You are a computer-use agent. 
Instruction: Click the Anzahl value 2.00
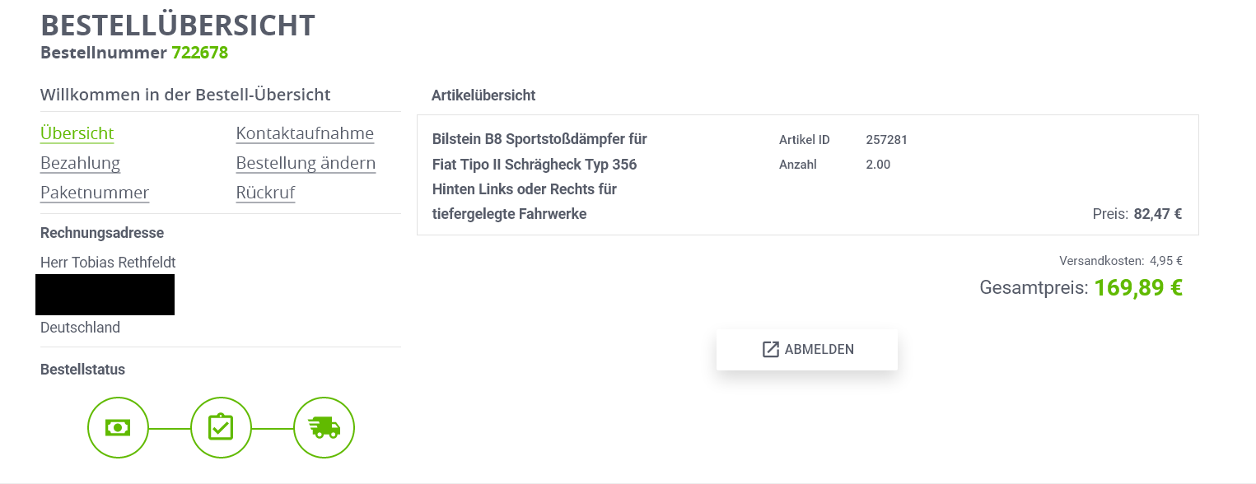coord(878,165)
